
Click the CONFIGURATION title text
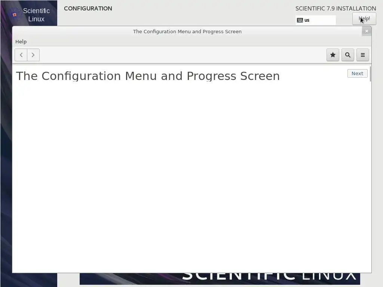(x=88, y=9)
